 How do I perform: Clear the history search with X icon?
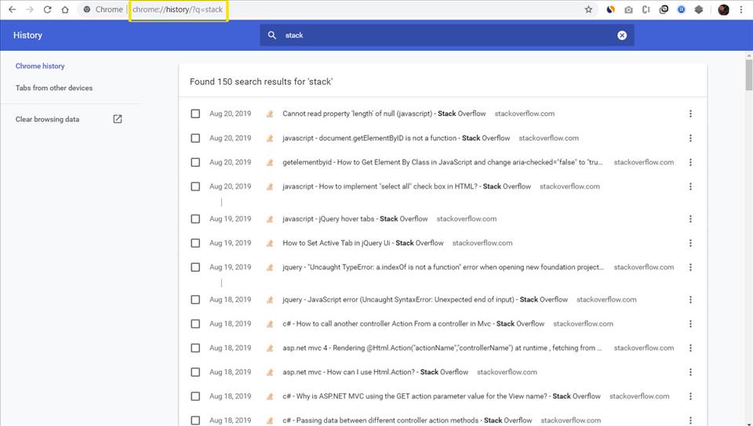[x=622, y=35]
